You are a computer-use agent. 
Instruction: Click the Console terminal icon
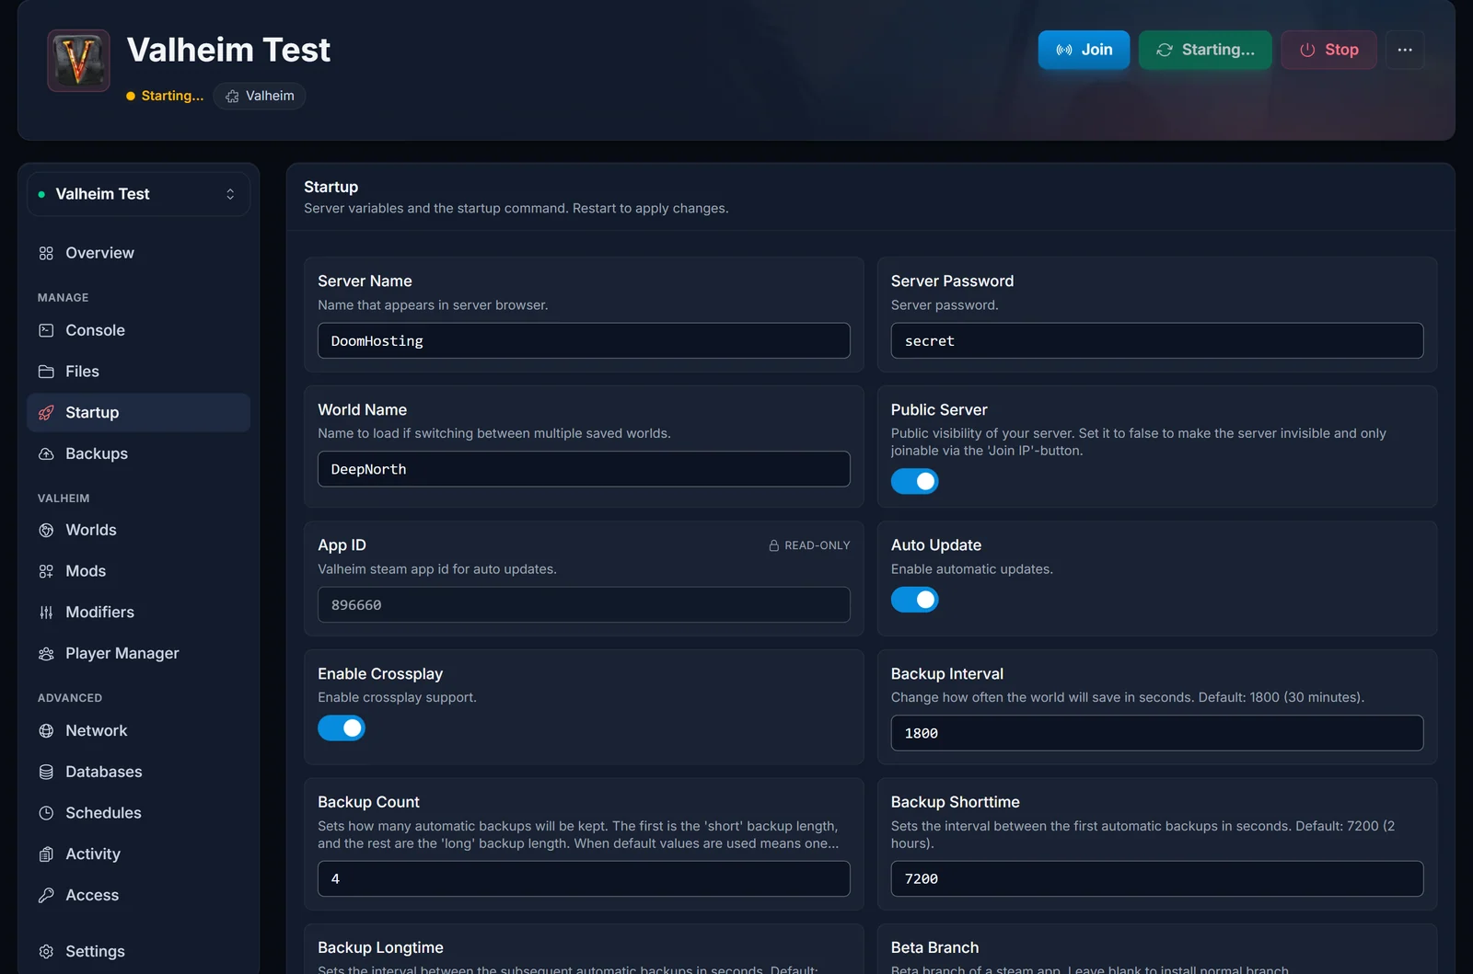click(46, 330)
